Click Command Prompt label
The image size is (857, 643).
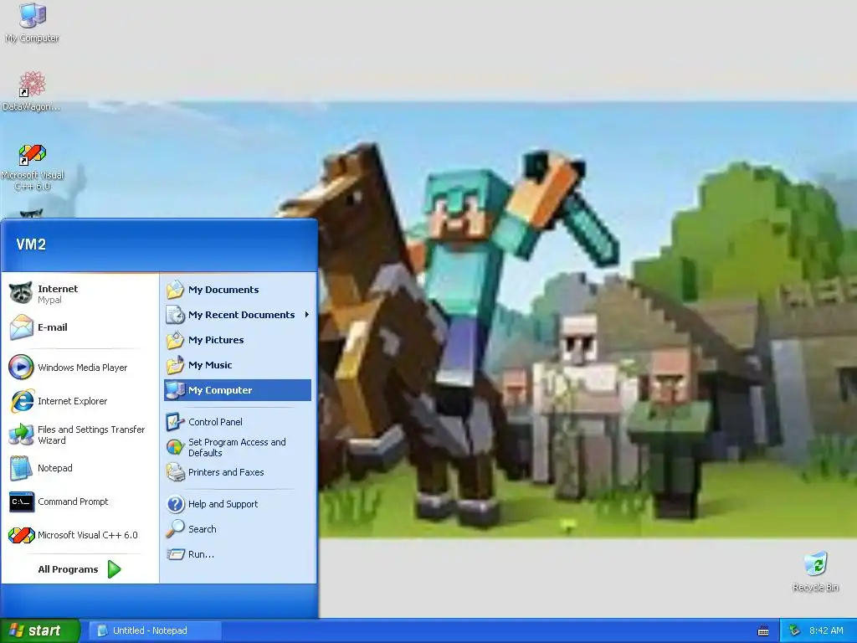73,502
